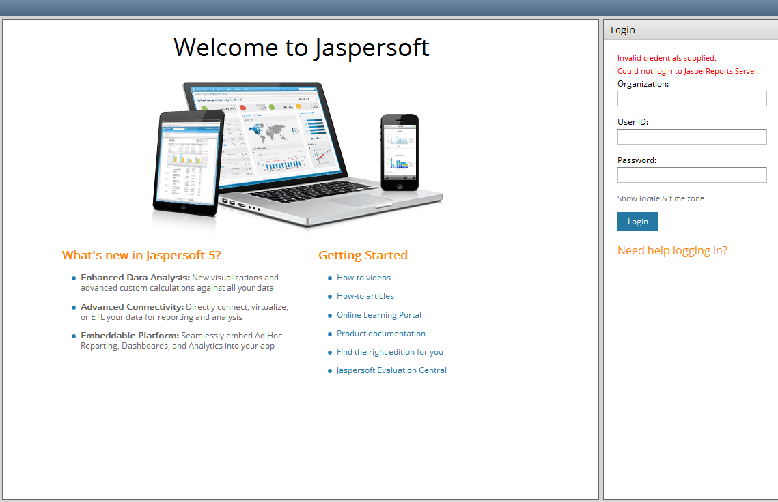Click the Login panel title

(x=623, y=30)
